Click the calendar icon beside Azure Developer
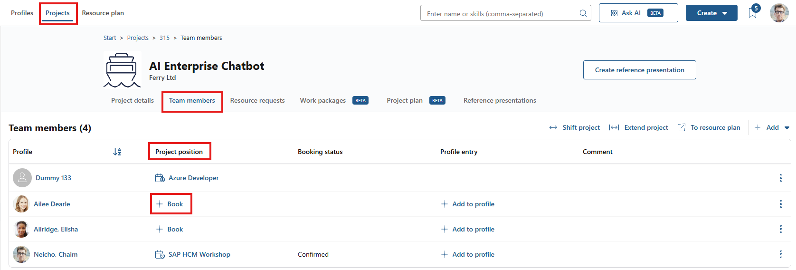The image size is (796, 270). tap(160, 178)
